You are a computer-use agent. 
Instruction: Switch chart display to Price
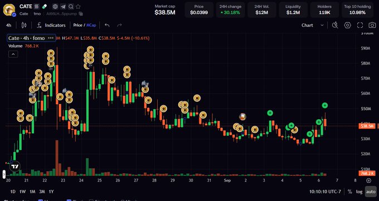coord(77,25)
